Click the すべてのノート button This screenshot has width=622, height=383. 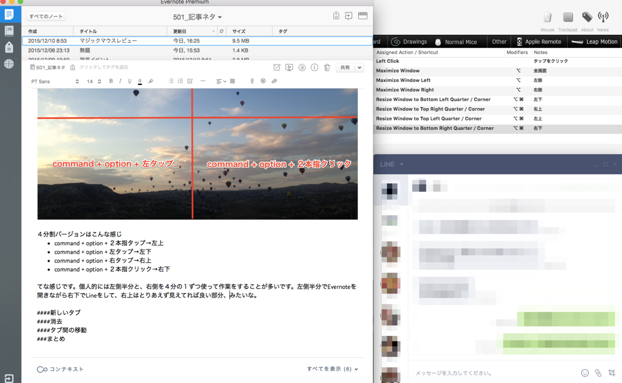46,16
